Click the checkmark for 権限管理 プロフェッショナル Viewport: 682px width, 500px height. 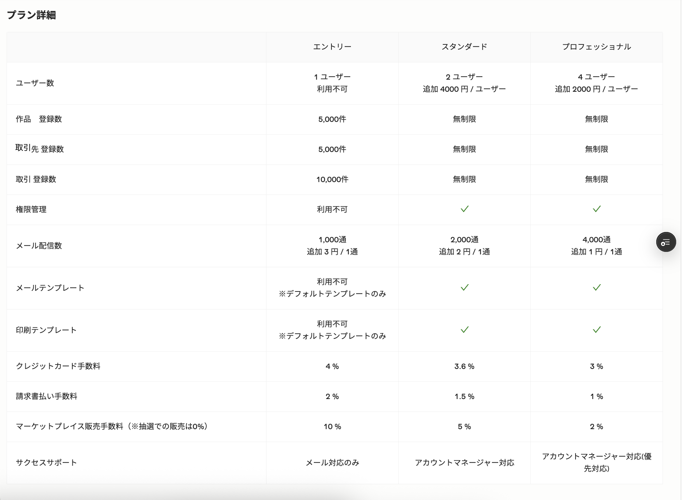tap(596, 209)
